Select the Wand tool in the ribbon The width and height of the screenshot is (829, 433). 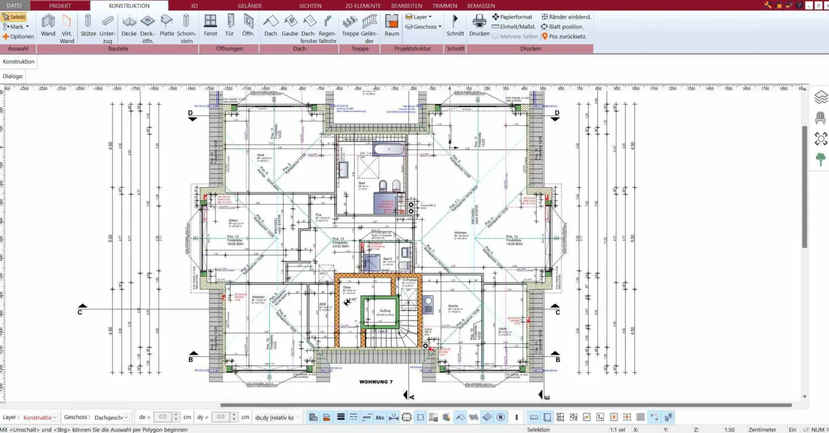pyautogui.click(x=47, y=26)
